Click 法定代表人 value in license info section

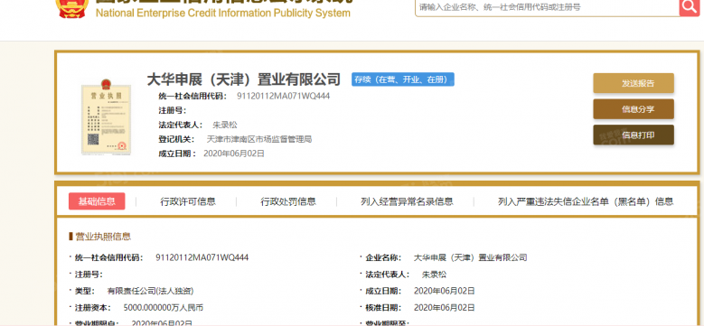click(x=434, y=275)
